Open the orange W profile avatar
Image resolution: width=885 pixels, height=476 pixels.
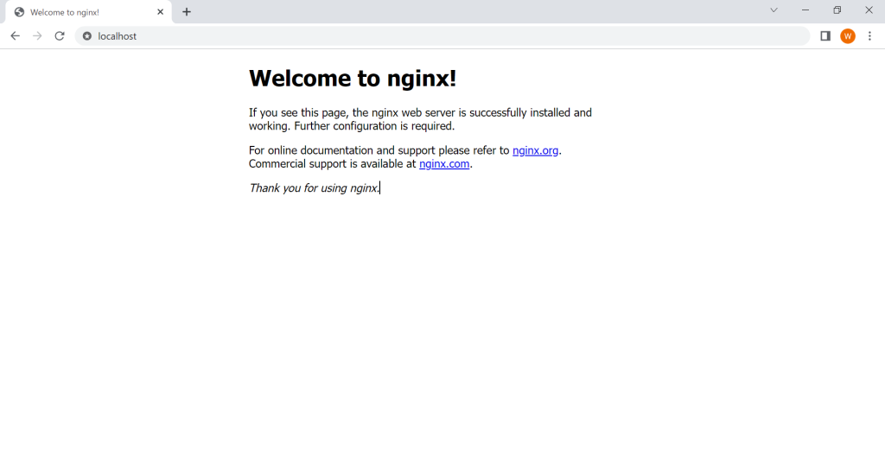(848, 36)
